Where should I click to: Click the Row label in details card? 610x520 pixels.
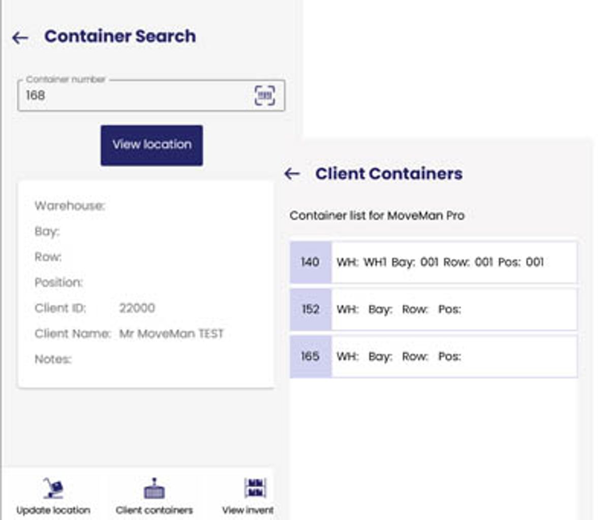48,257
